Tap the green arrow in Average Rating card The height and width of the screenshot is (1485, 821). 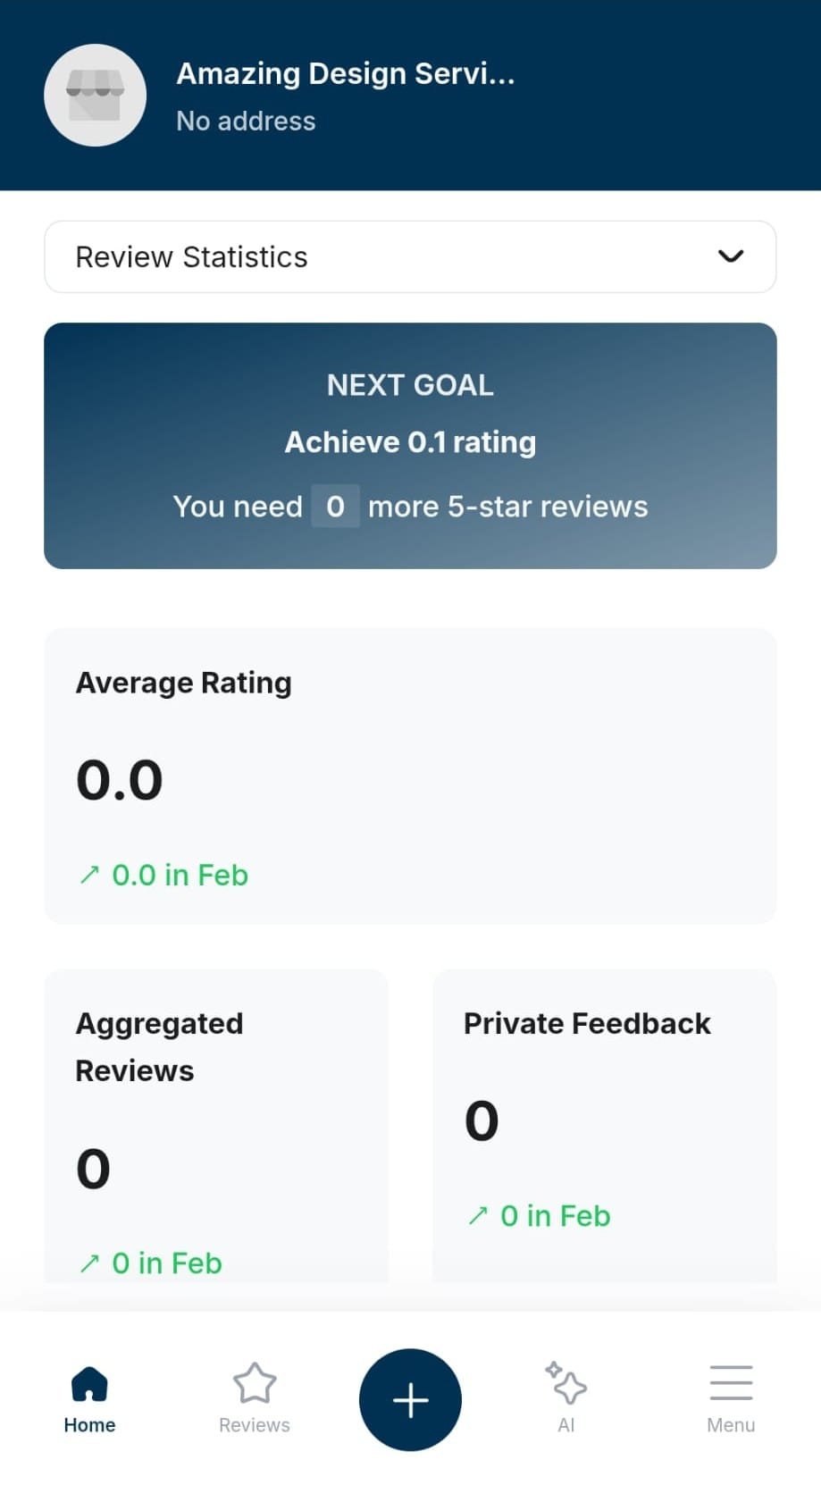89,875
